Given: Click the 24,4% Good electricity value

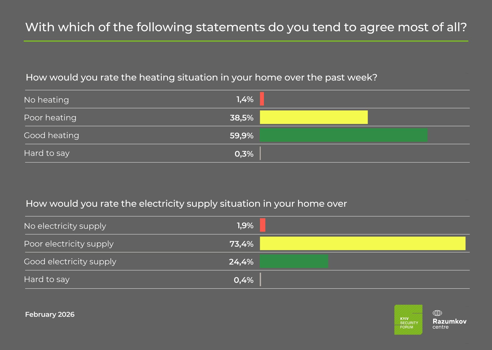Looking at the screenshot, I should pyautogui.click(x=241, y=262).
